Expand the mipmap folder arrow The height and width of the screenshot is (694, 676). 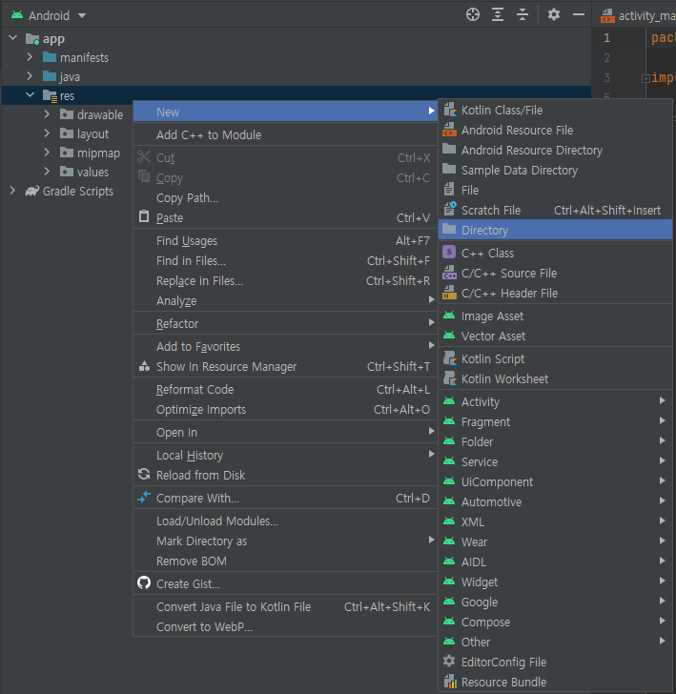(47, 153)
